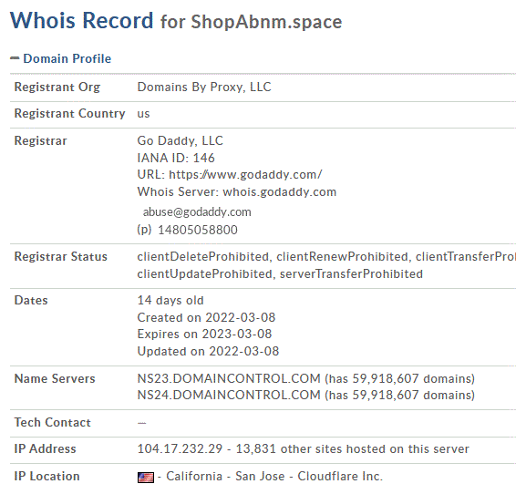The image size is (516, 484).
Task: Click the clientDeleteProhibited status
Action: [x=203, y=257]
